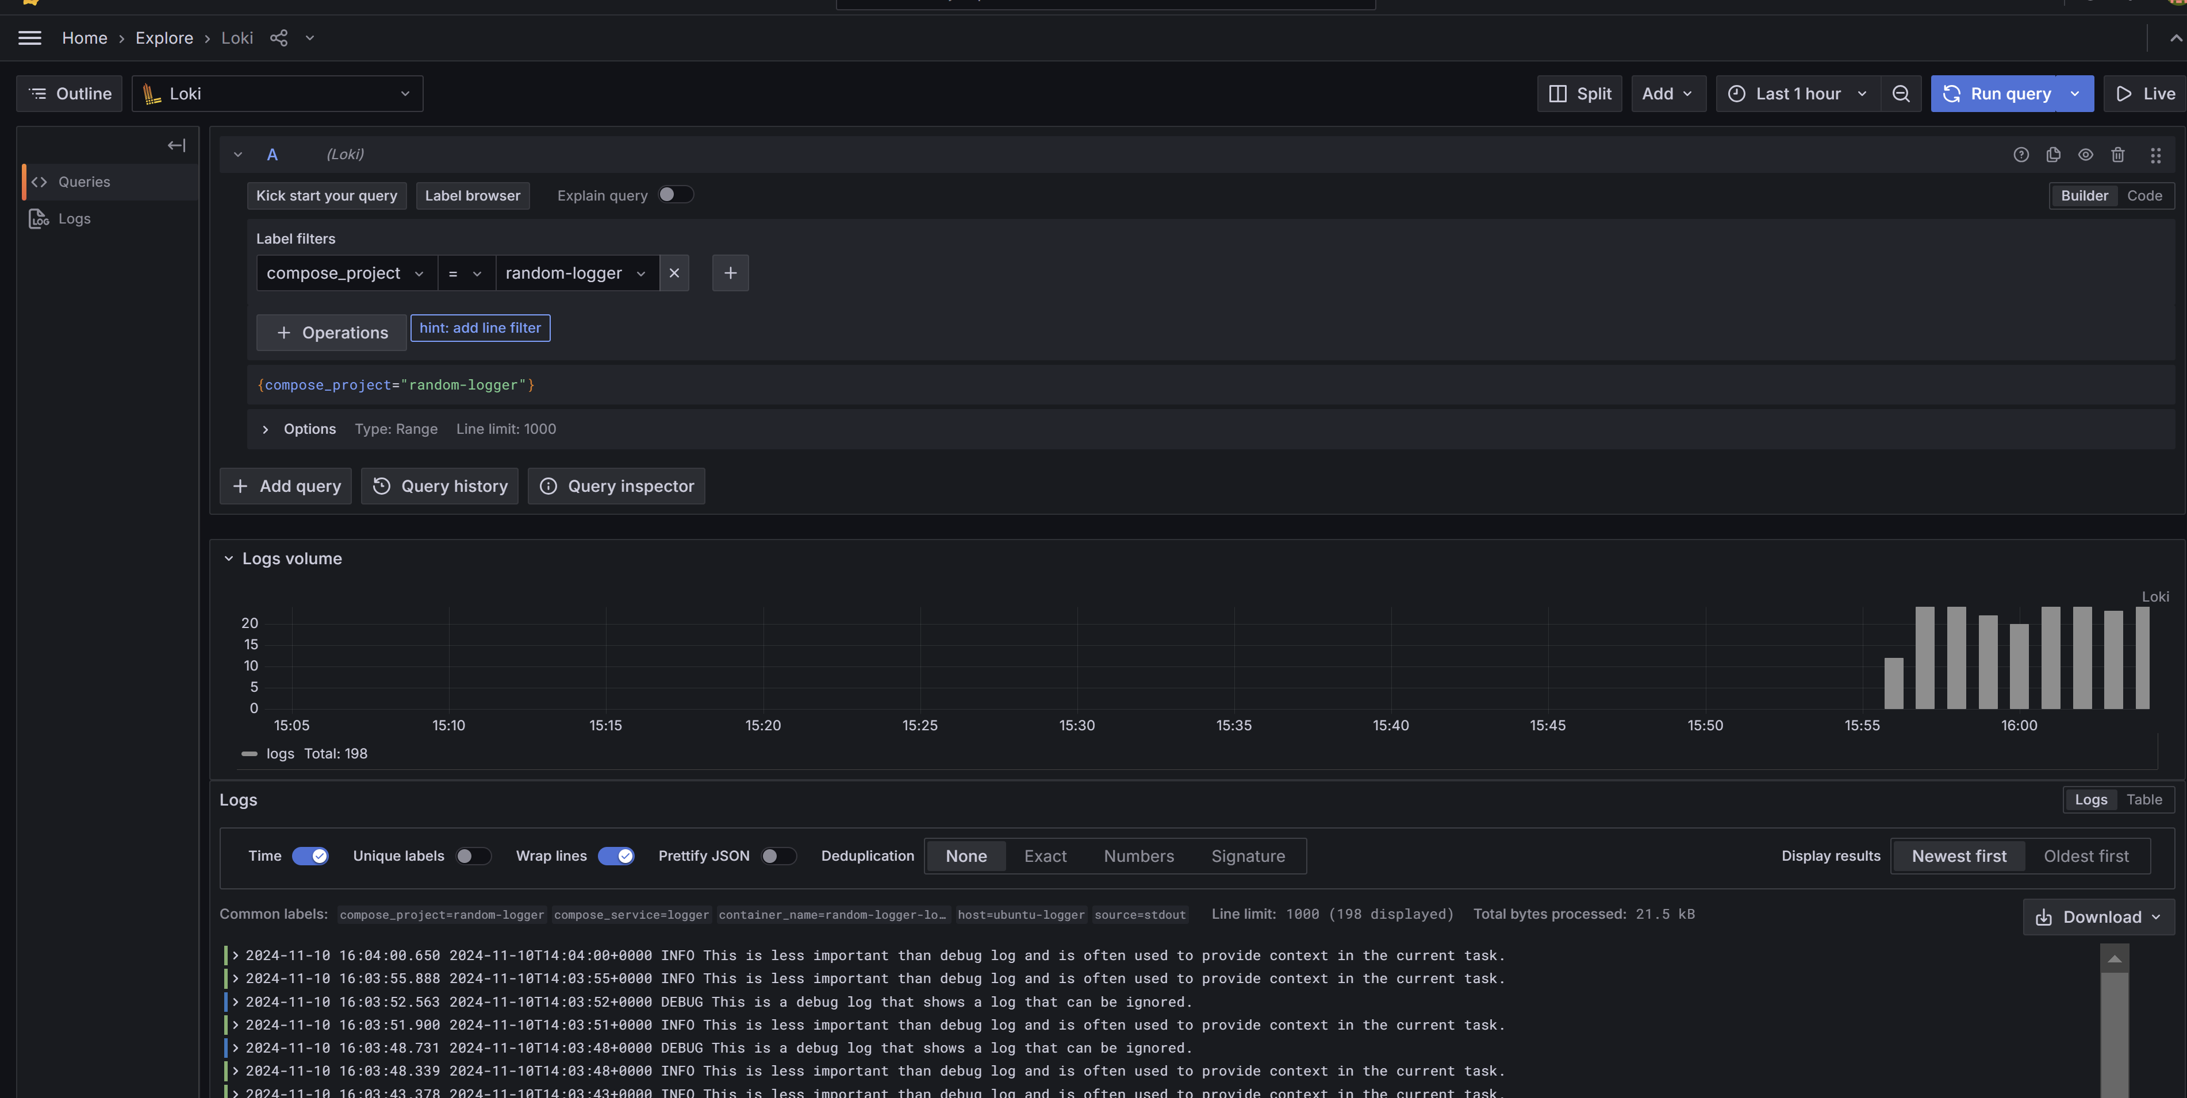The height and width of the screenshot is (1098, 2187).
Task: Open the Loki data source dropdown
Action: tap(278, 93)
